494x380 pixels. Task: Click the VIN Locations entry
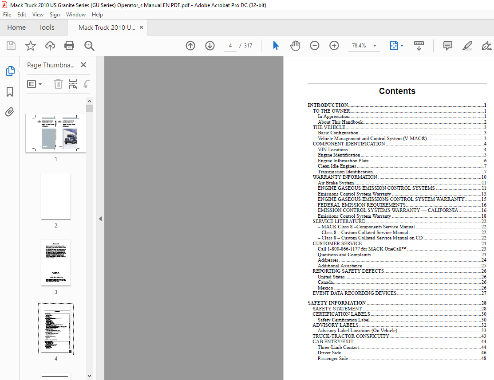(402, 149)
